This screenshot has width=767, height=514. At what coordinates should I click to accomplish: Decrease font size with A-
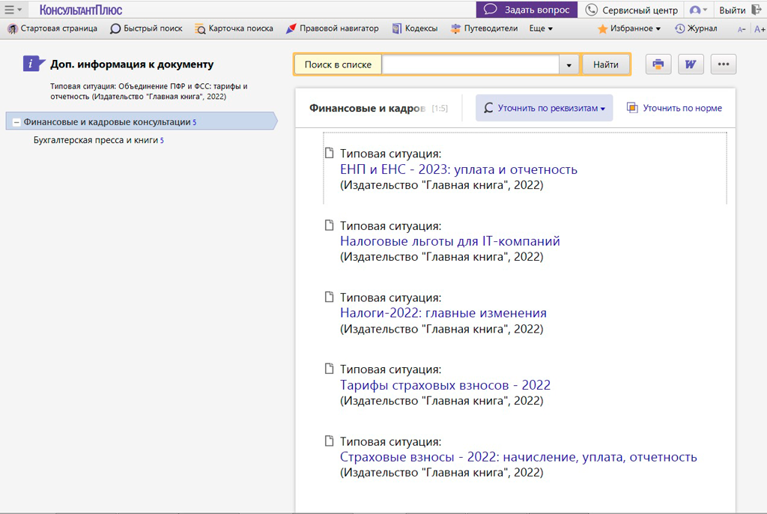[x=742, y=29]
